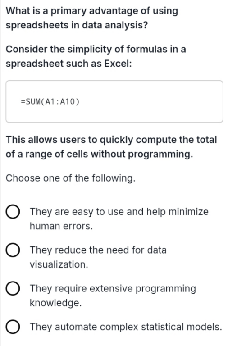Screen dimensions: 228x346
Task: Choose the 'reduce the need for data visualization' radio
Action: click(x=13, y=250)
